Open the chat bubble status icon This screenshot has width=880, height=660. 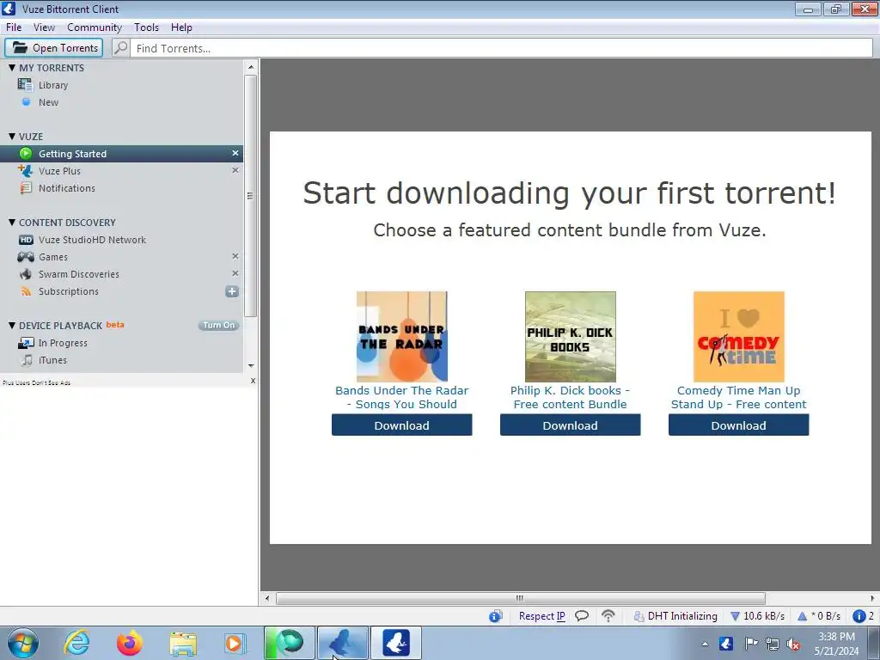582,616
